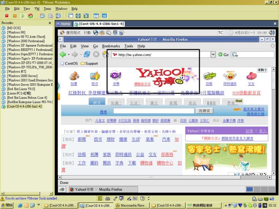Click the 找網頁 search button on Yahoo
The width and height of the screenshot is (279, 209).
click(204, 111)
